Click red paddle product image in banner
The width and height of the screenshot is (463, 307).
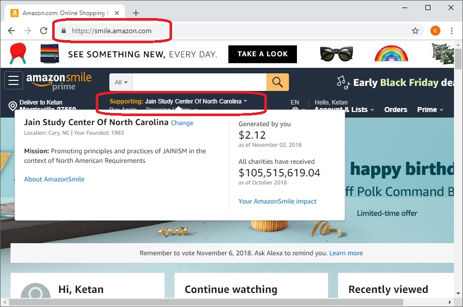(x=18, y=54)
